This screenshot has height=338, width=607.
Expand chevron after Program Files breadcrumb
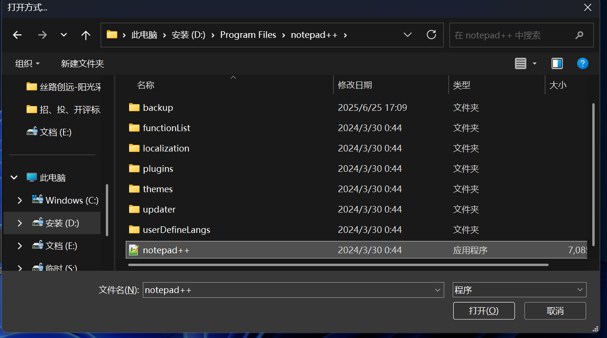[x=284, y=35]
